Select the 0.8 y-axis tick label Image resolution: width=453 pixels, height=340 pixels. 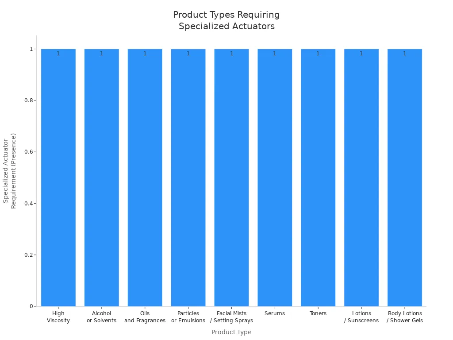[30, 100]
